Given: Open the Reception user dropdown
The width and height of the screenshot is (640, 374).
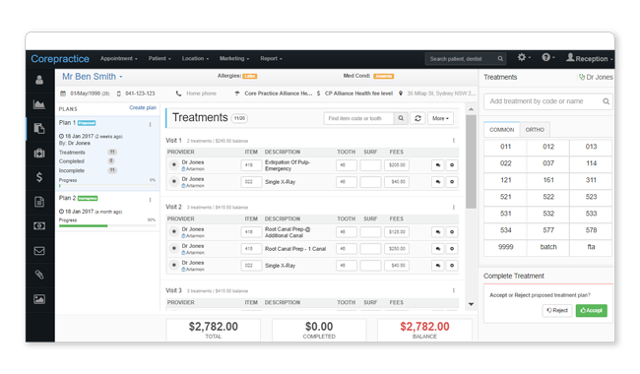Looking at the screenshot, I should pyautogui.click(x=590, y=58).
